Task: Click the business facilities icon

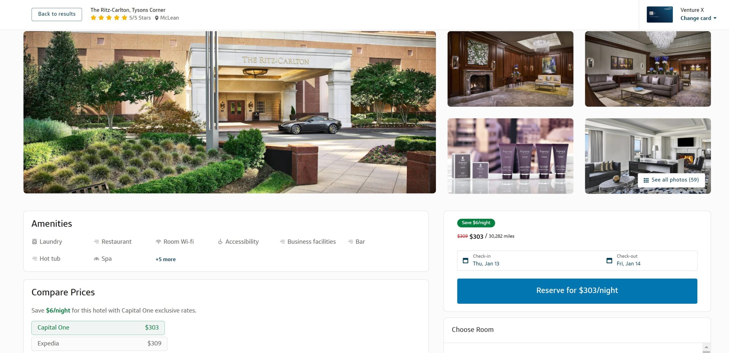Action: (x=281, y=241)
